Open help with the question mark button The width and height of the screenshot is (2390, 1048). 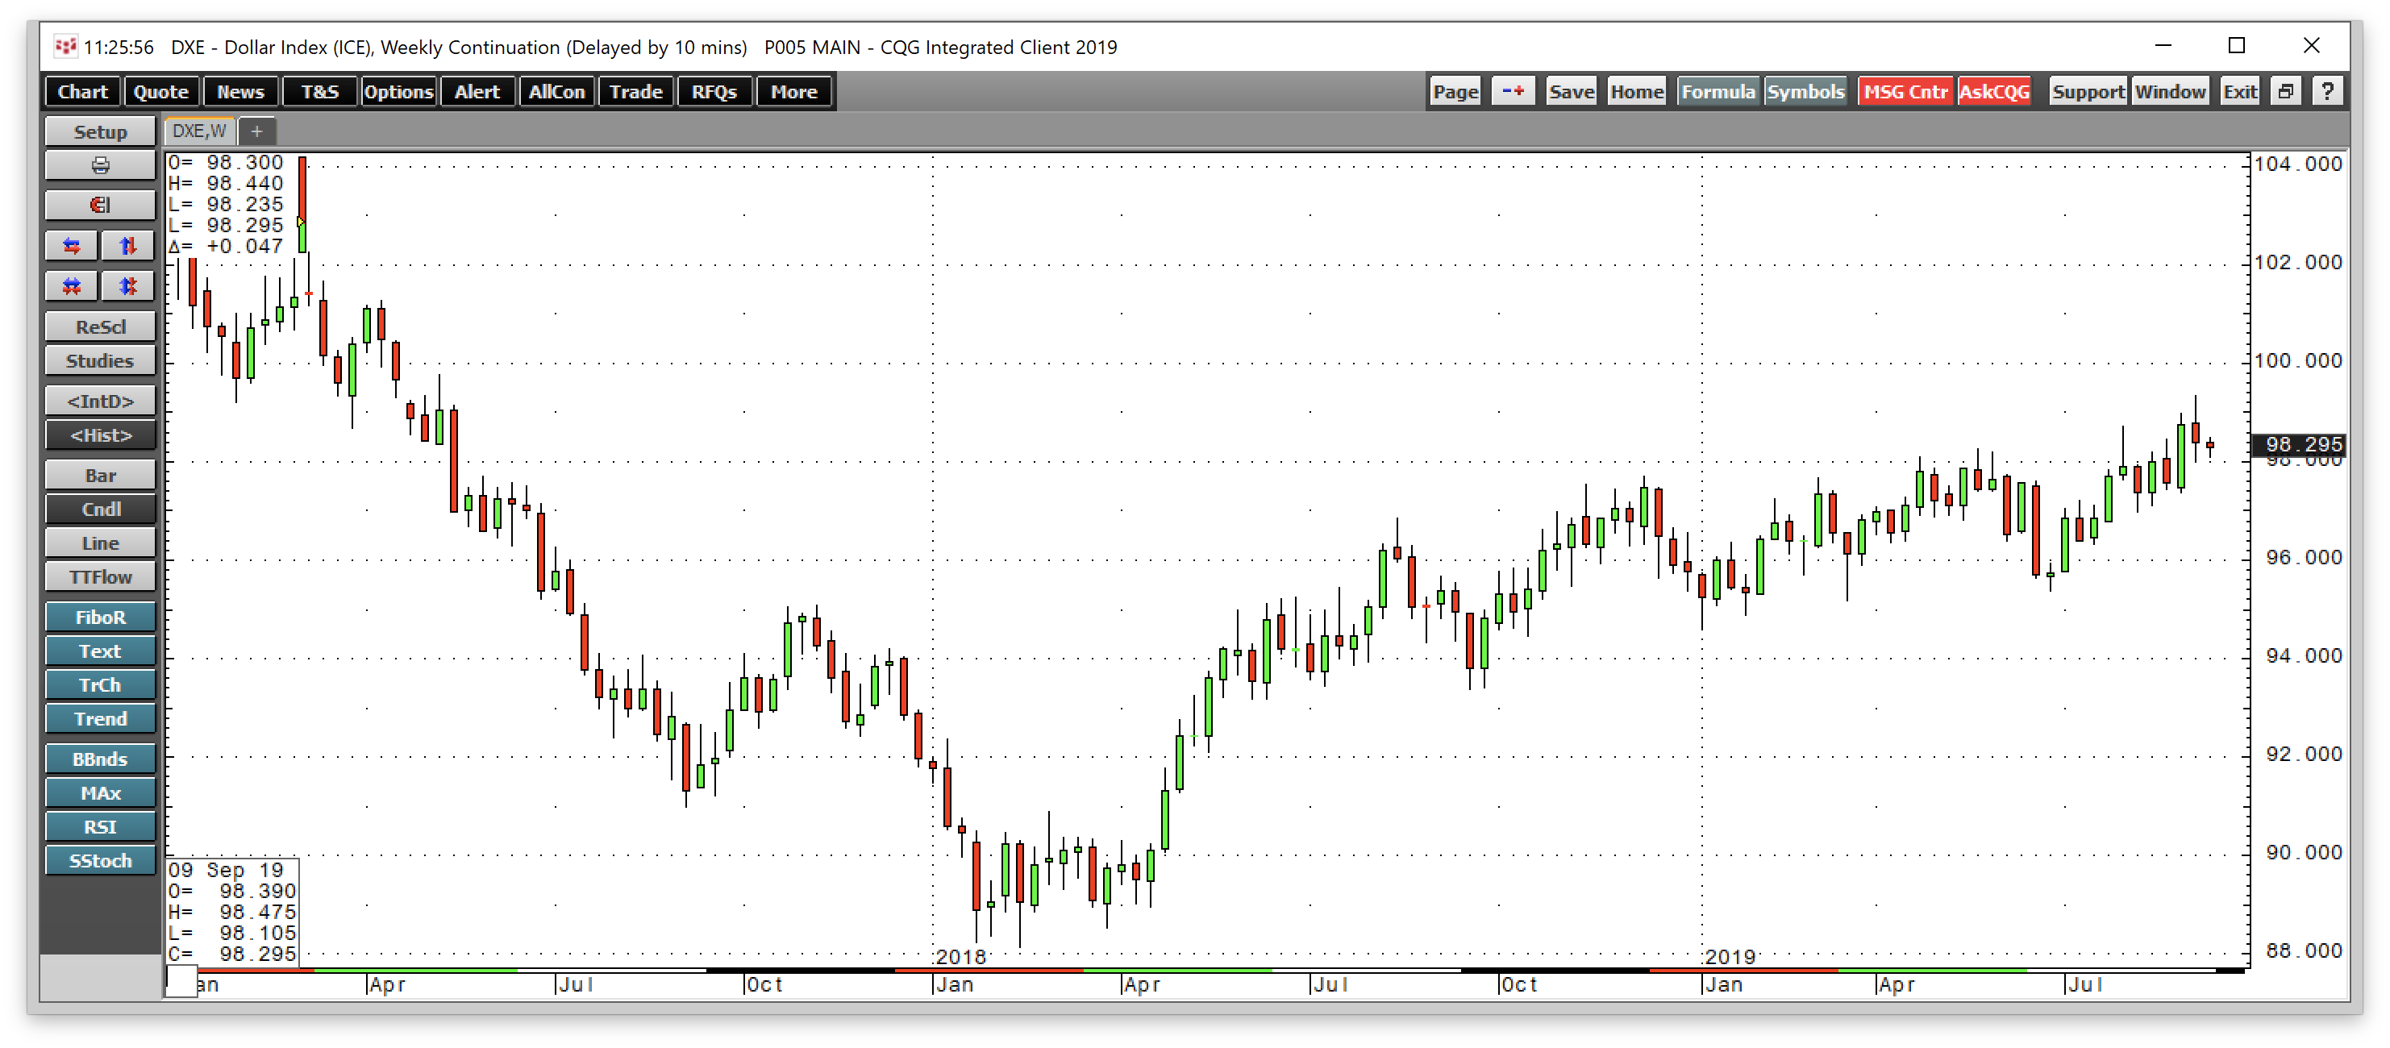[x=2327, y=92]
